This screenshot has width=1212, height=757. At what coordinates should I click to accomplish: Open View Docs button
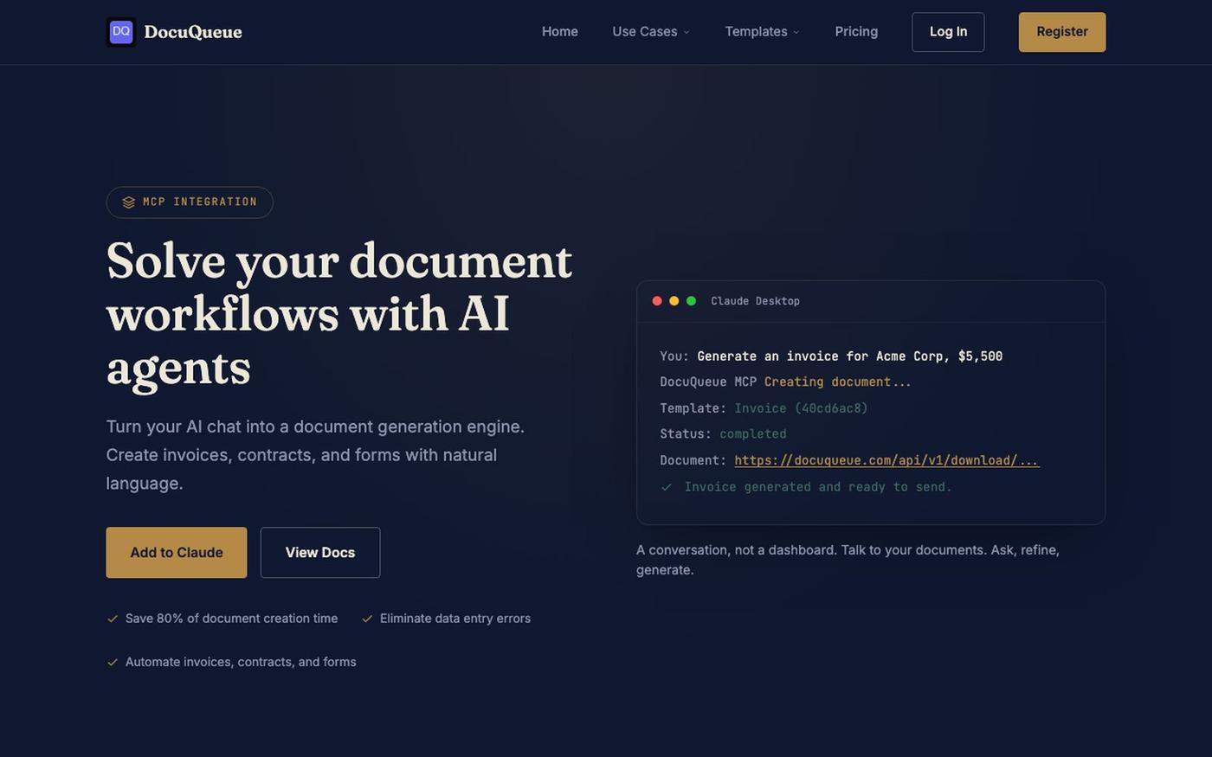point(320,553)
